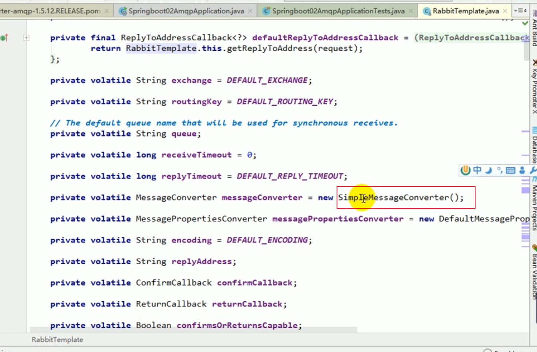The width and height of the screenshot is (537, 352).
Task: Click the messagePropertiesConverter field name
Action: (x=338, y=219)
